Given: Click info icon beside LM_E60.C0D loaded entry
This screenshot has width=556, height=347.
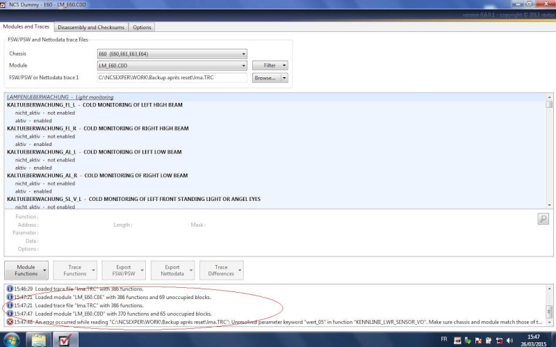Looking at the screenshot, I should [10, 314].
